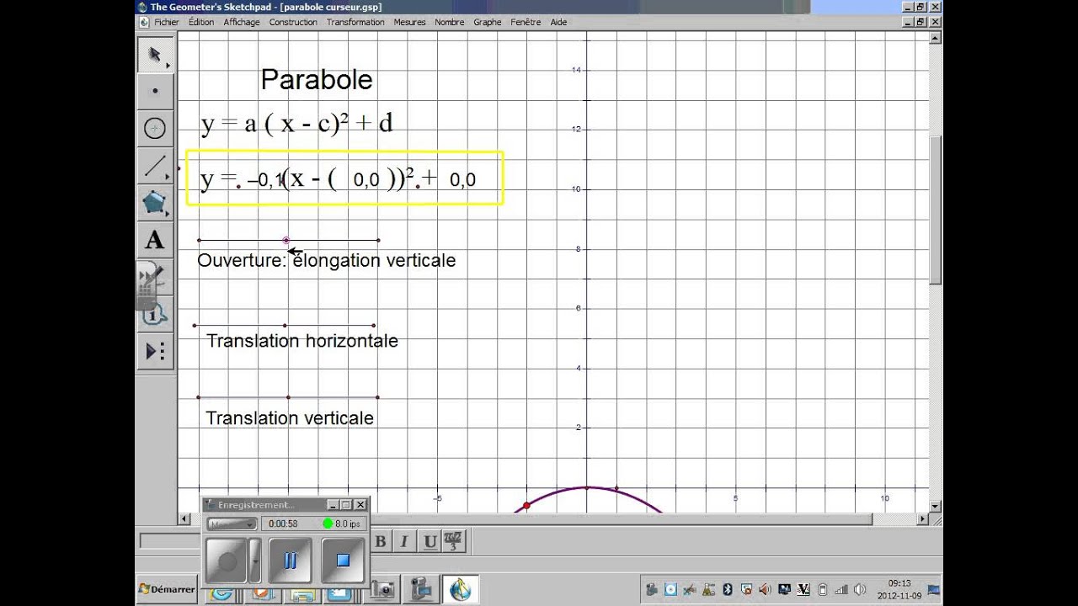Image resolution: width=1078 pixels, height=606 pixels.
Task: Click the Translation verticale label
Action: (x=290, y=418)
